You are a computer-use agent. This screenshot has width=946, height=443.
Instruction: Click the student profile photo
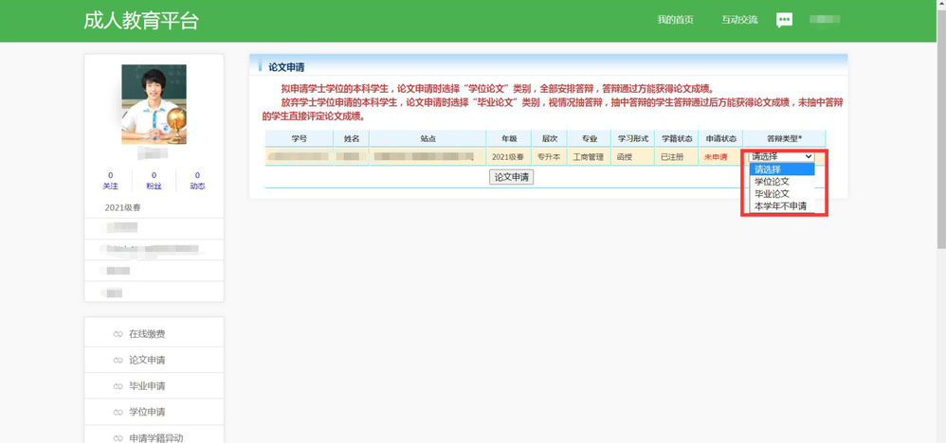pyautogui.click(x=154, y=104)
